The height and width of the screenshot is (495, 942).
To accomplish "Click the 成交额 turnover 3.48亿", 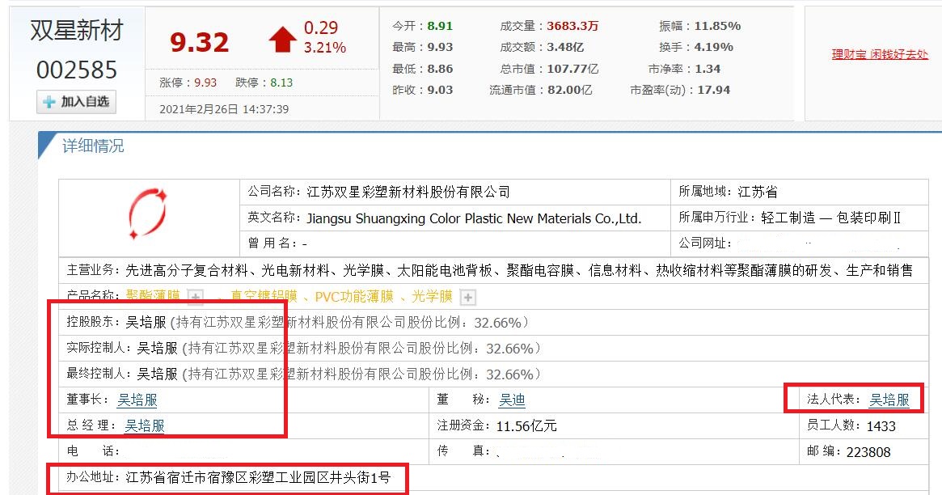I will [x=565, y=47].
